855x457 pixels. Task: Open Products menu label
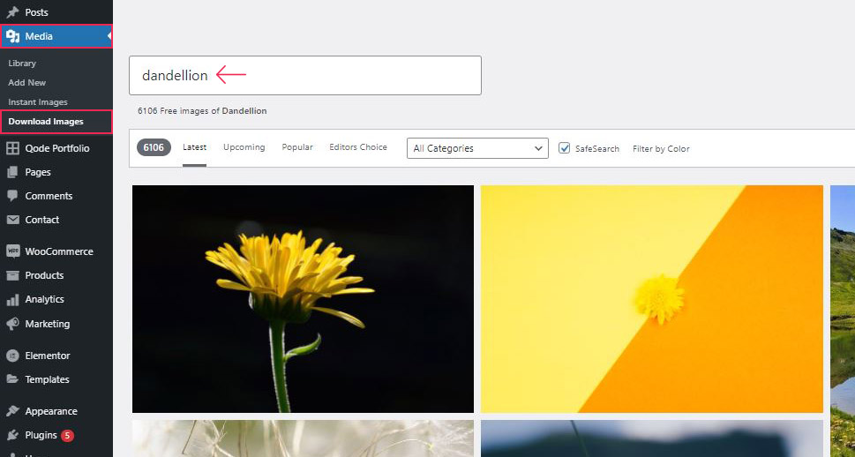(x=44, y=275)
